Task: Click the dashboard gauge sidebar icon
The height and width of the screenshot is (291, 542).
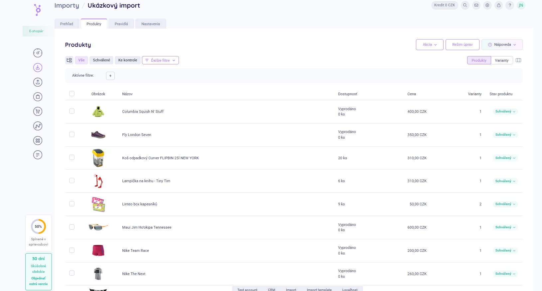Action: [x=38, y=53]
